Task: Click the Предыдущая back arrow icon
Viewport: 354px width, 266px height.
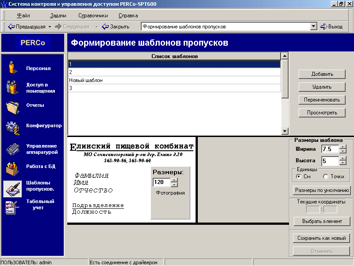Action: pyautogui.click(x=12, y=27)
